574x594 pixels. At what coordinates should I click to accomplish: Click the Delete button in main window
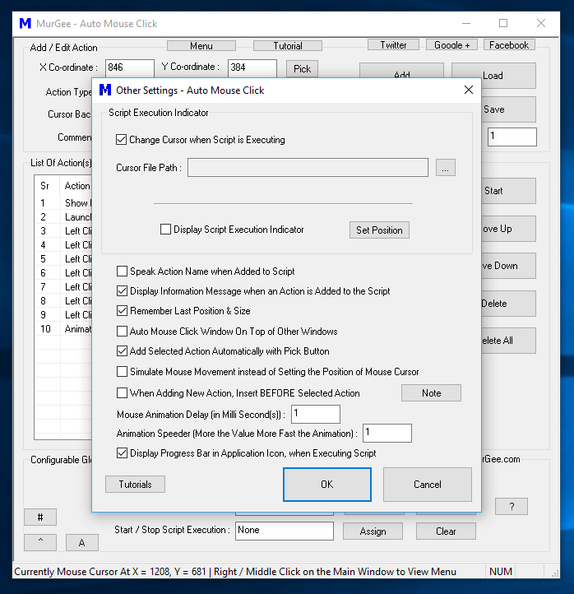coord(508,304)
